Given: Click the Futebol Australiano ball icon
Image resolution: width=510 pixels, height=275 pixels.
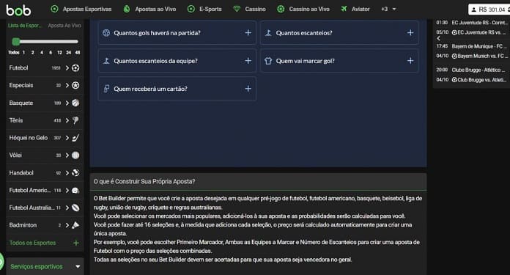Looking at the screenshot, I should pyautogui.click(x=75, y=208).
